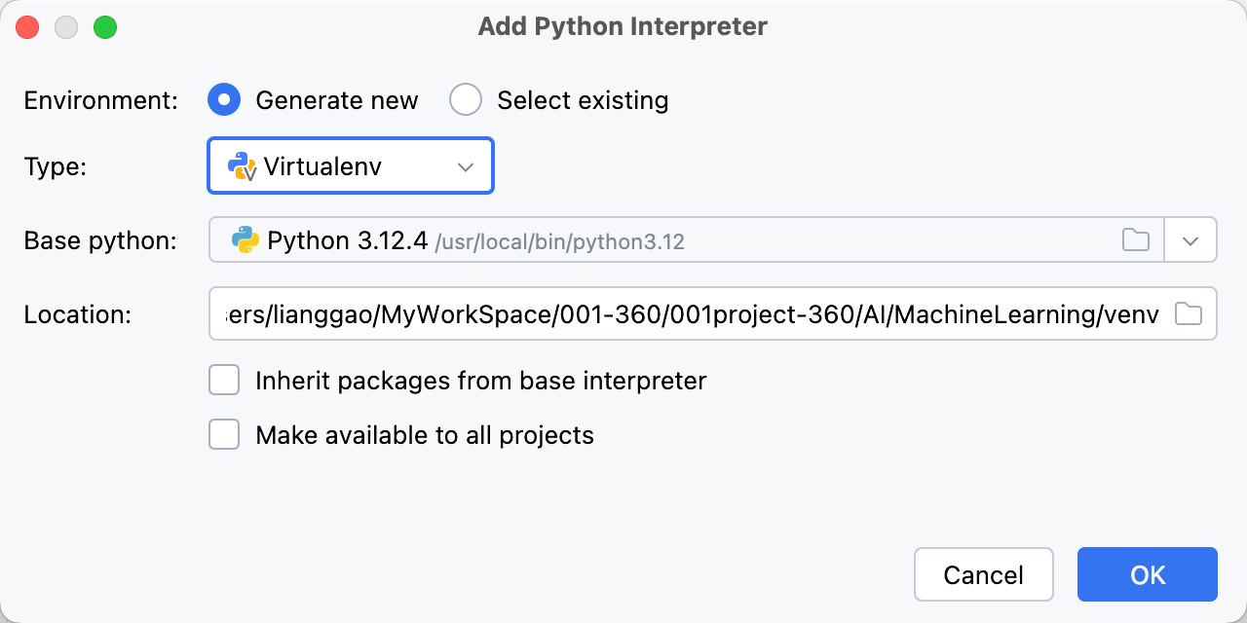Click the Python 3.12.4 interpreter path text
This screenshot has height=623, width=1247.
point(560,241)
